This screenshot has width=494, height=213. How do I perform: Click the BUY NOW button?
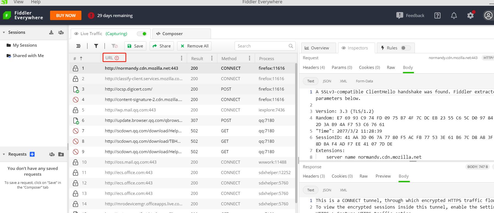[x=66, y=15]
